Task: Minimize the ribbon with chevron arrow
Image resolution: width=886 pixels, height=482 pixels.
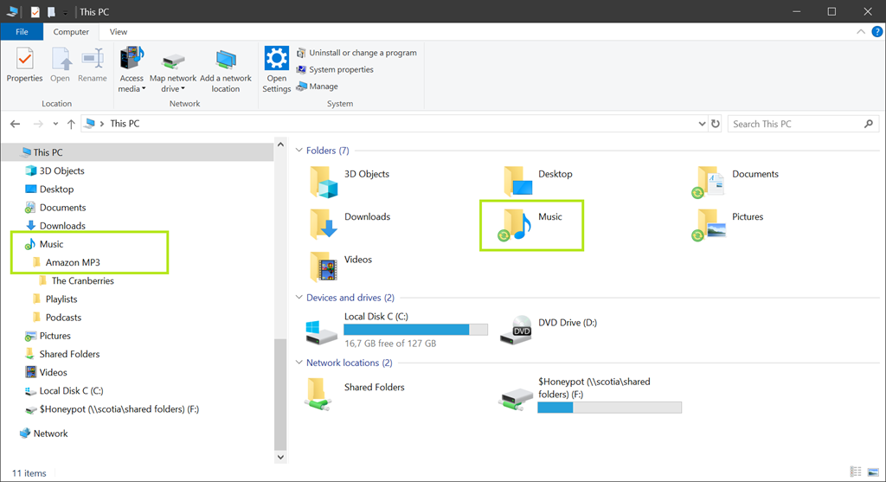Action: [x=861, y=32]
